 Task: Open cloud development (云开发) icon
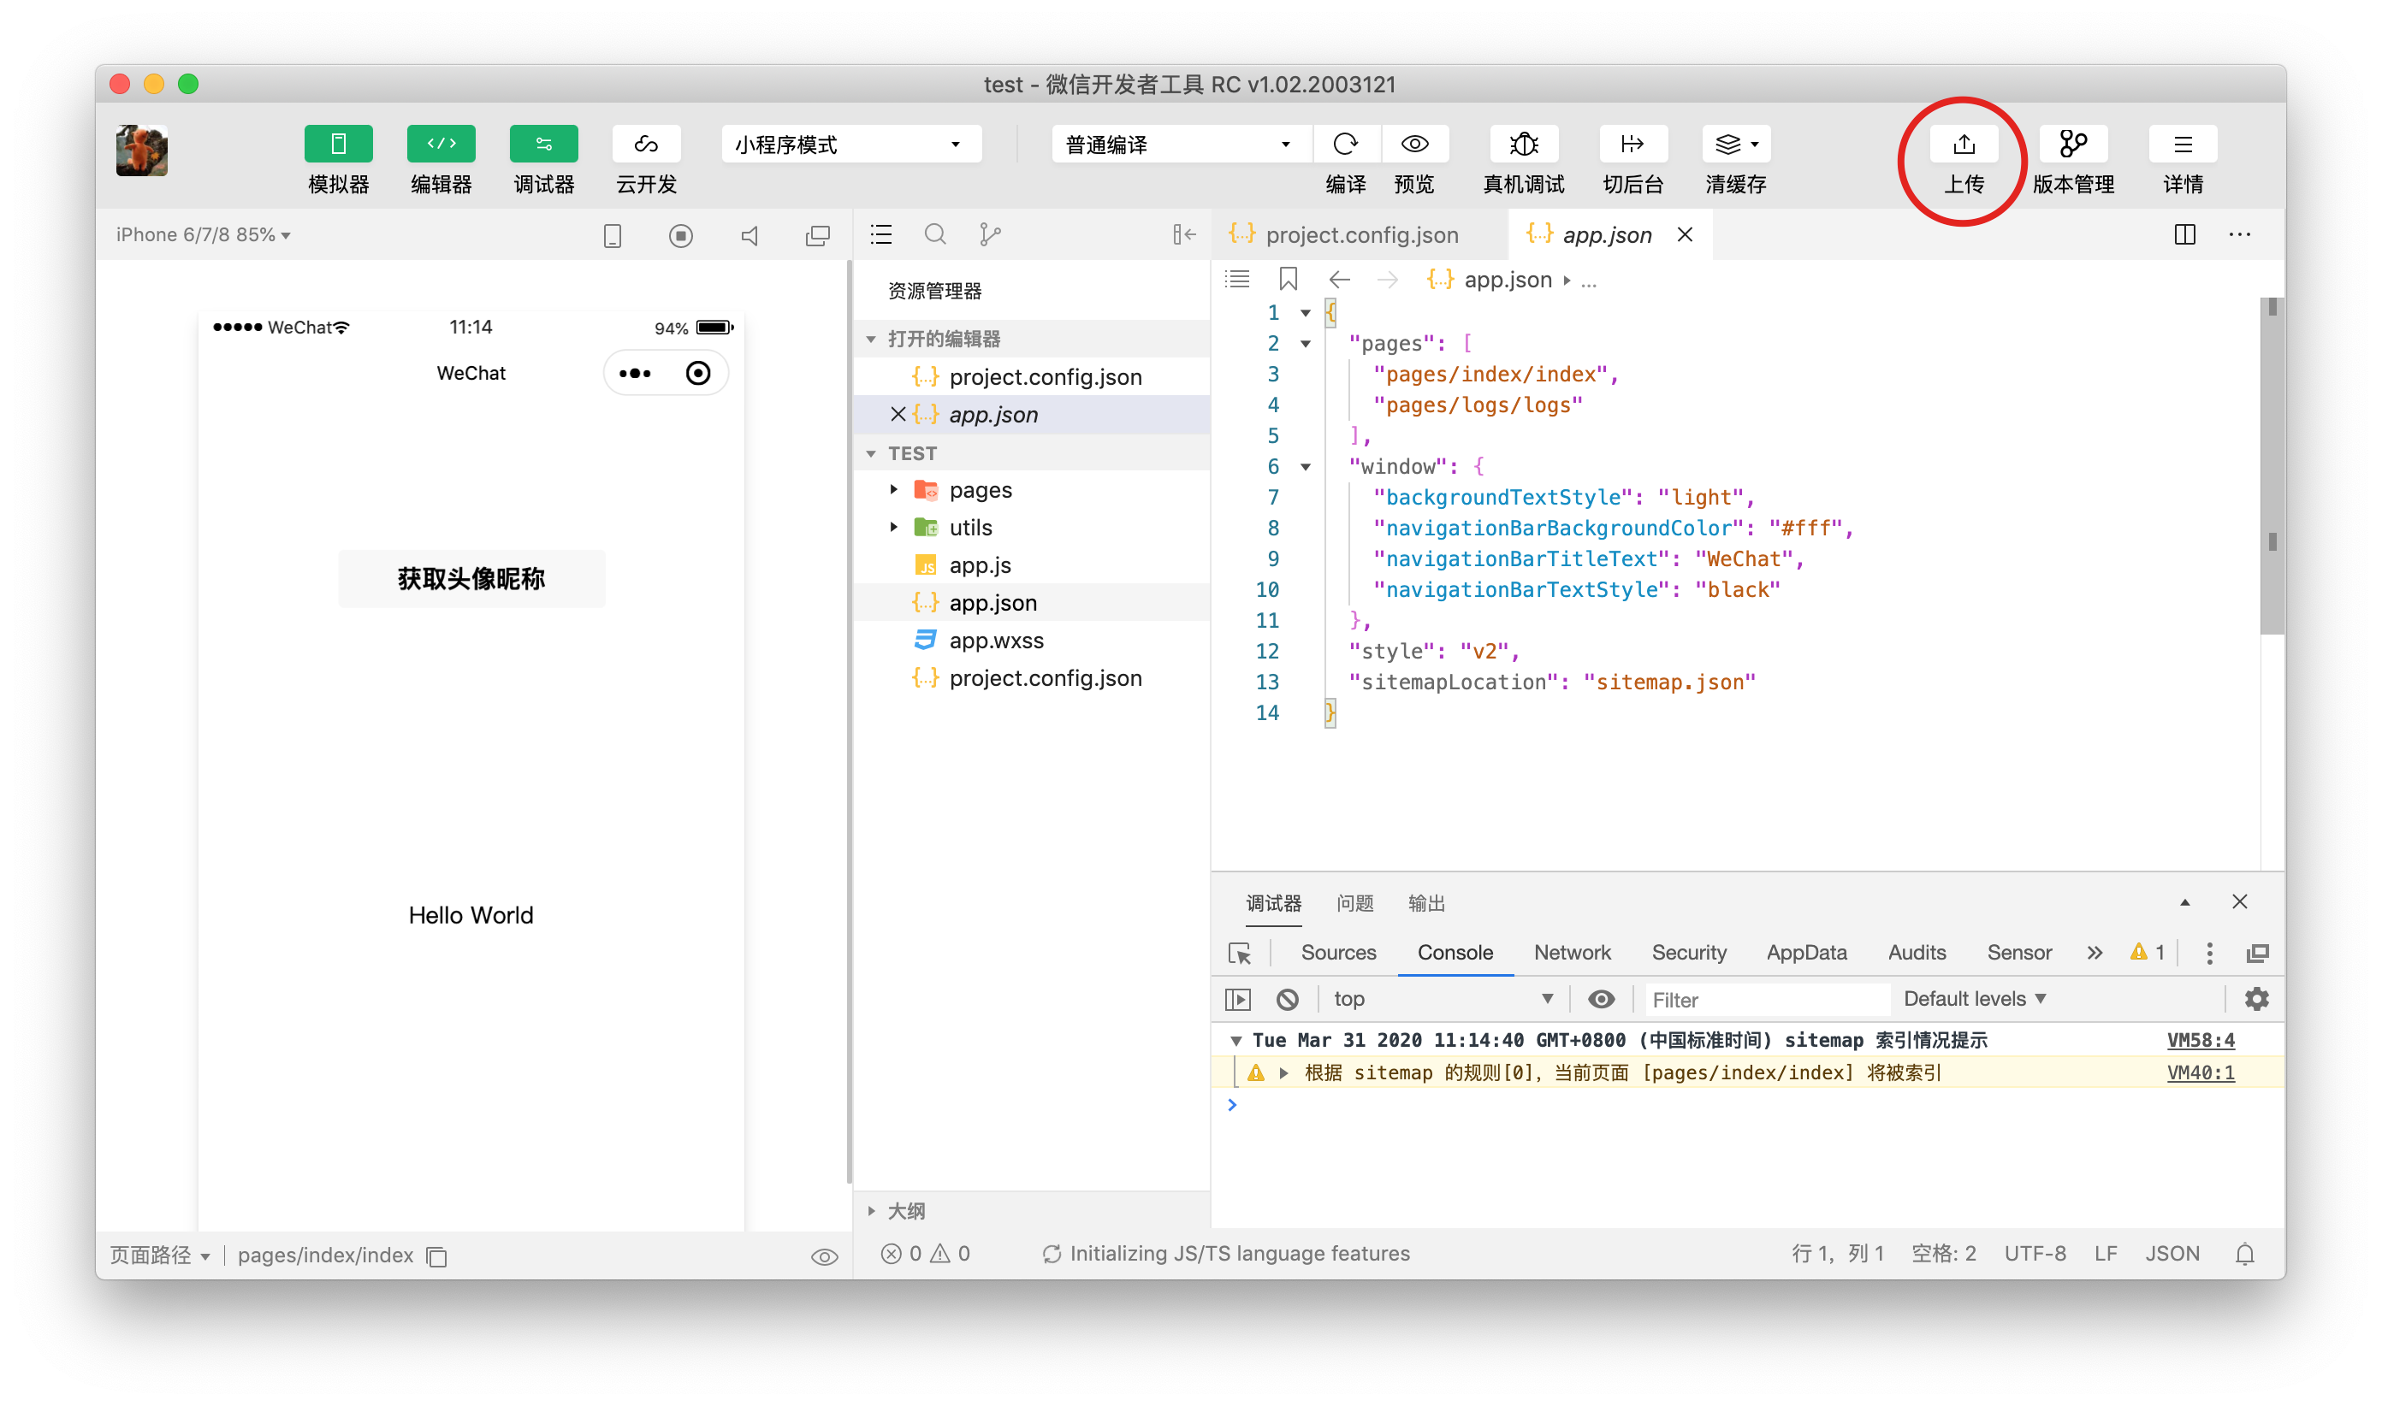(x=645, y=144)
